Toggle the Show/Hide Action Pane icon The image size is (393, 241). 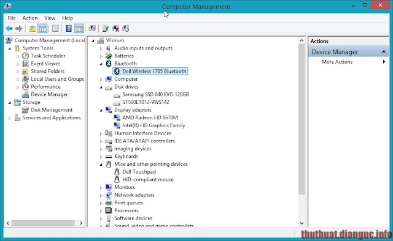(x=79, y=29)
